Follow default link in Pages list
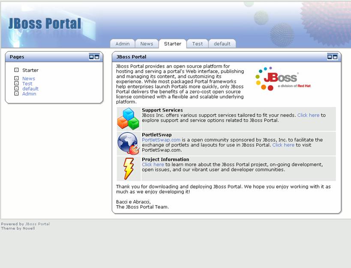 tap(30, 88)
